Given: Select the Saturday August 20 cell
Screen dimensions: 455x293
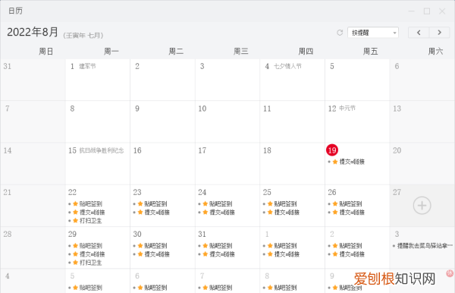Looking at the screenshot, I should tap(422, 163).
